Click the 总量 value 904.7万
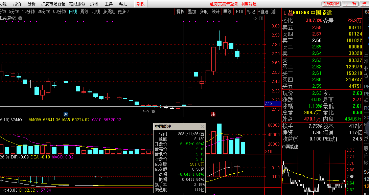This screenshot has height=195, width=369. click(x=312, y=112)
